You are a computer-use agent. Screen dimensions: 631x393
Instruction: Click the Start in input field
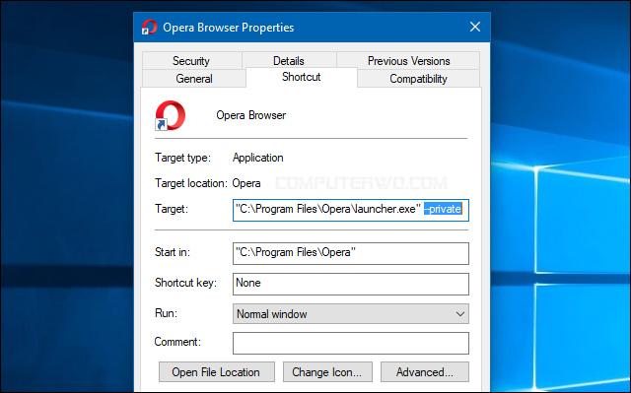pyautogui.click(x=351, y=253)
